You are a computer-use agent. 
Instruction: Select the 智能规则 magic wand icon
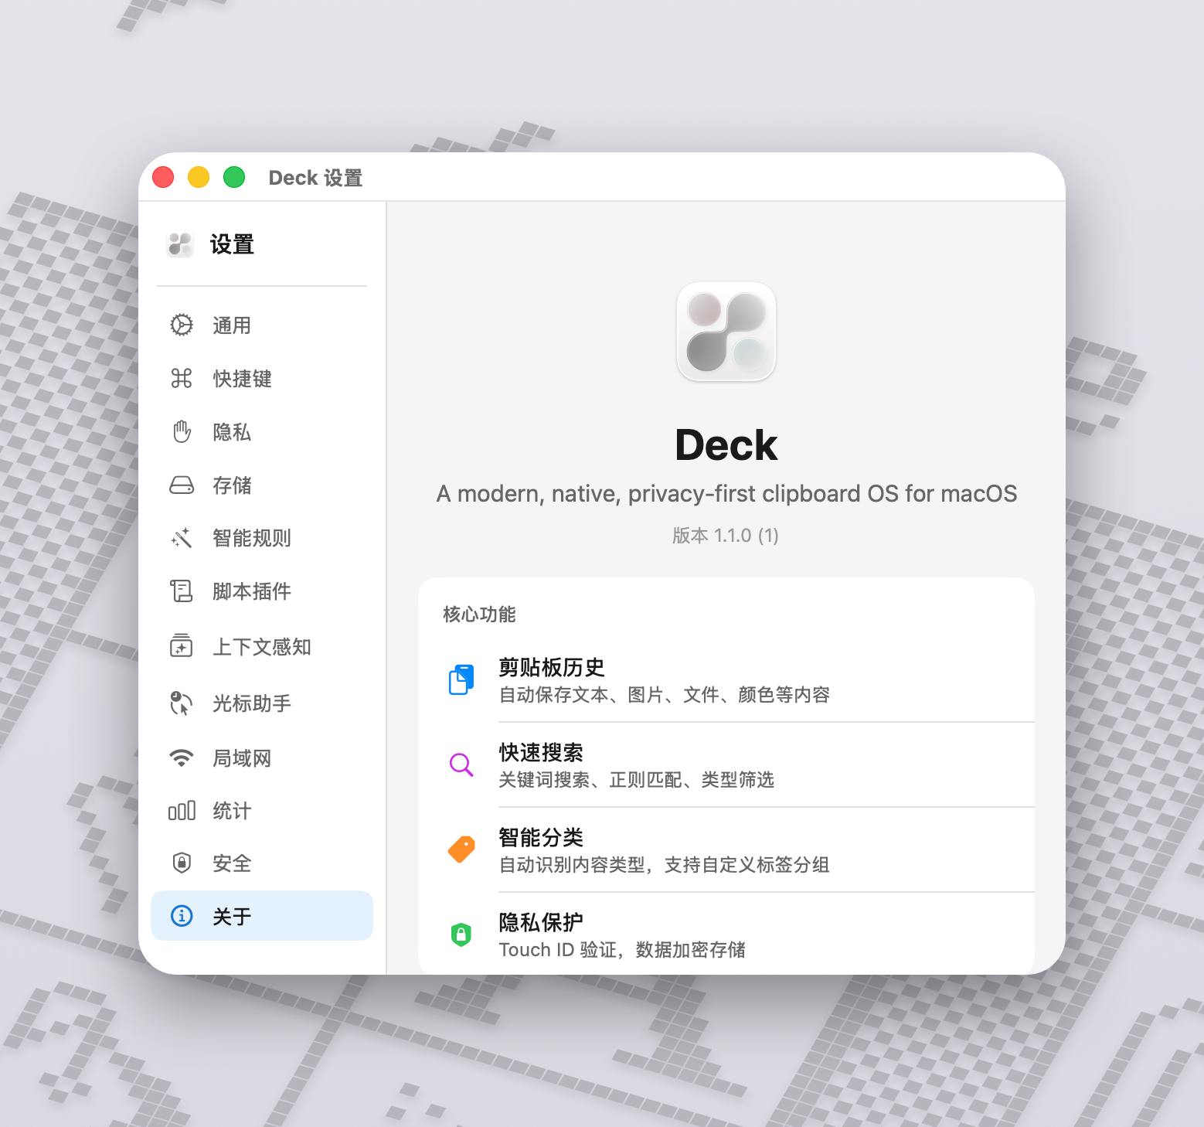[x=181, y=539]
